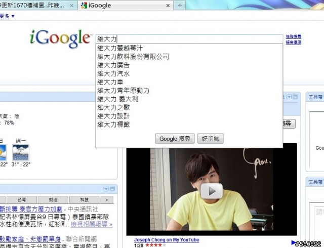324x248 pixels.
Task: Click the iGoogle logo
Action: 60,38
